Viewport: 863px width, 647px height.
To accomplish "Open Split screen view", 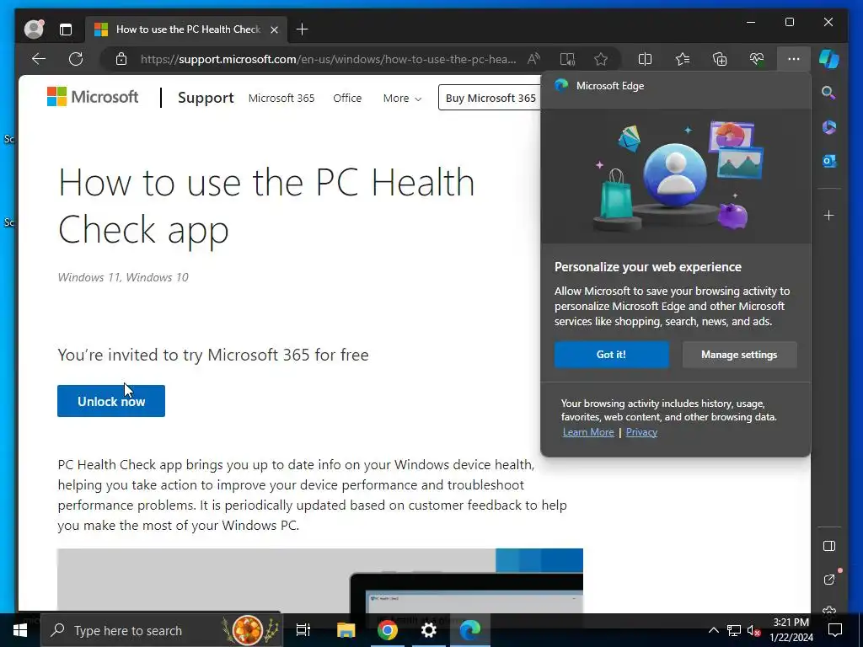I will 645,59.
